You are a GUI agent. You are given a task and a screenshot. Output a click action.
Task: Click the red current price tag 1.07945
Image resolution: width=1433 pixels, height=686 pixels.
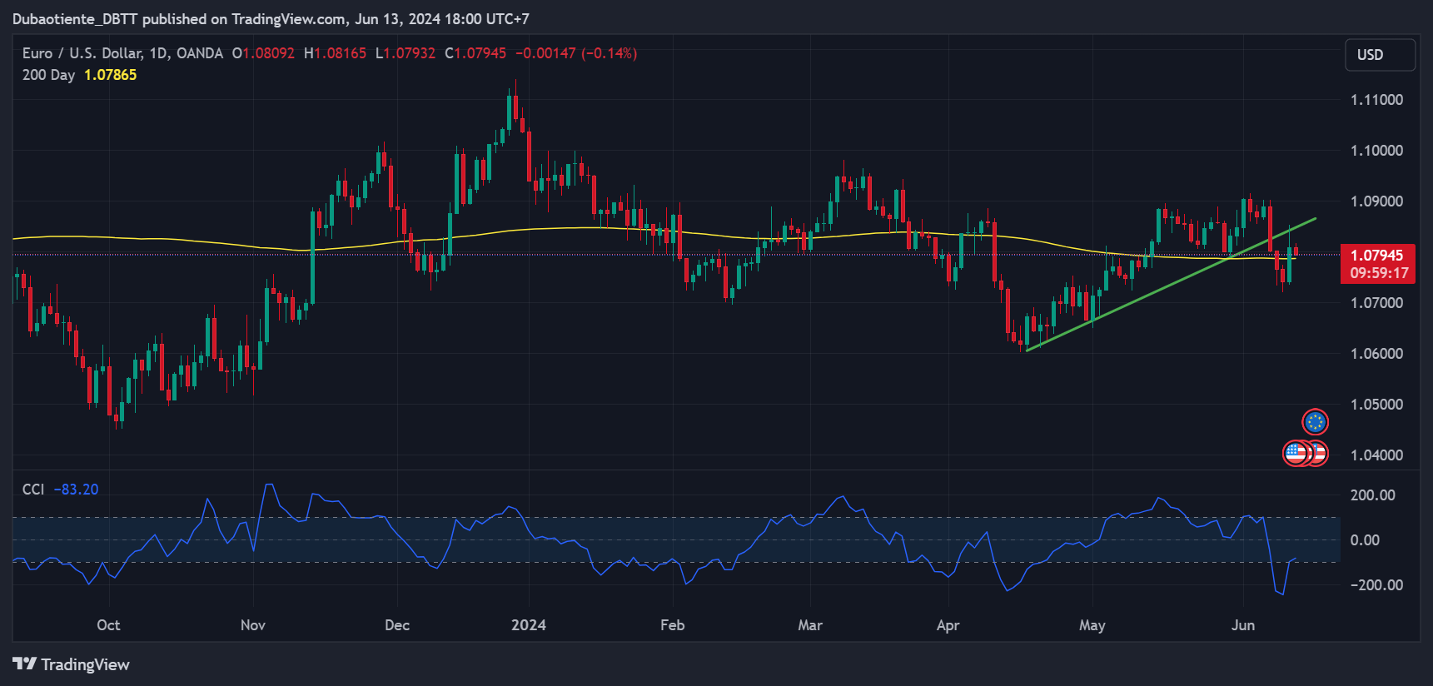tap(1377, 256)
